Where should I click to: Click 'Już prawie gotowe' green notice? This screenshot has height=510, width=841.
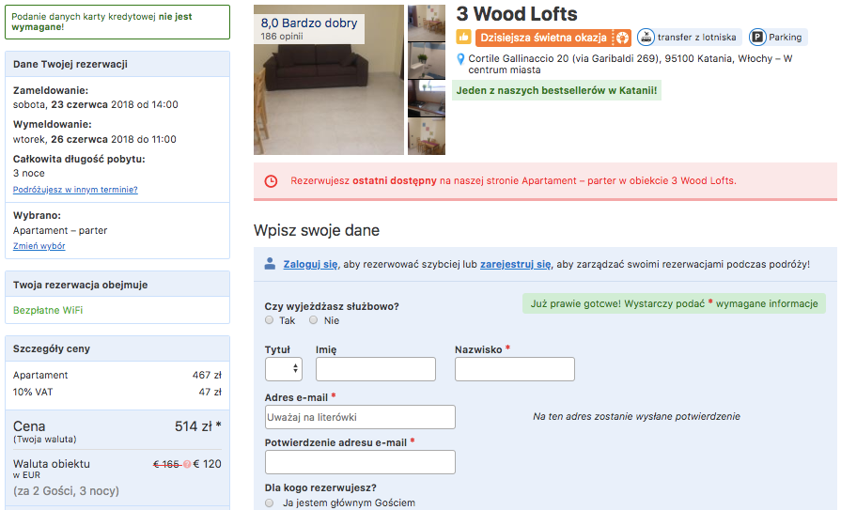tap(674, 303)
